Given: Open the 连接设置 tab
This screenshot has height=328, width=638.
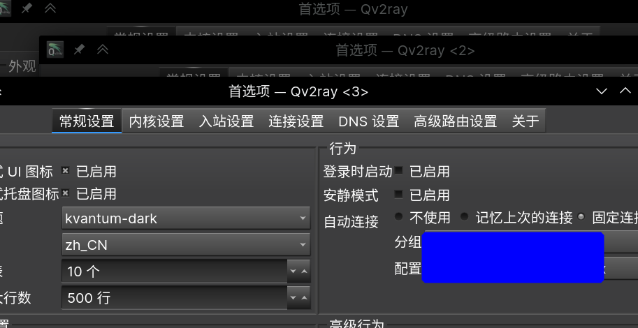Looking at the screenshot, I should pos(296,121).
